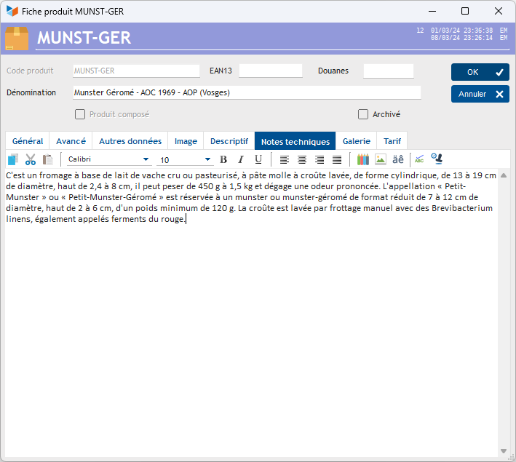Center-align the text
This screenshot has width=516, height=462.
302,159
